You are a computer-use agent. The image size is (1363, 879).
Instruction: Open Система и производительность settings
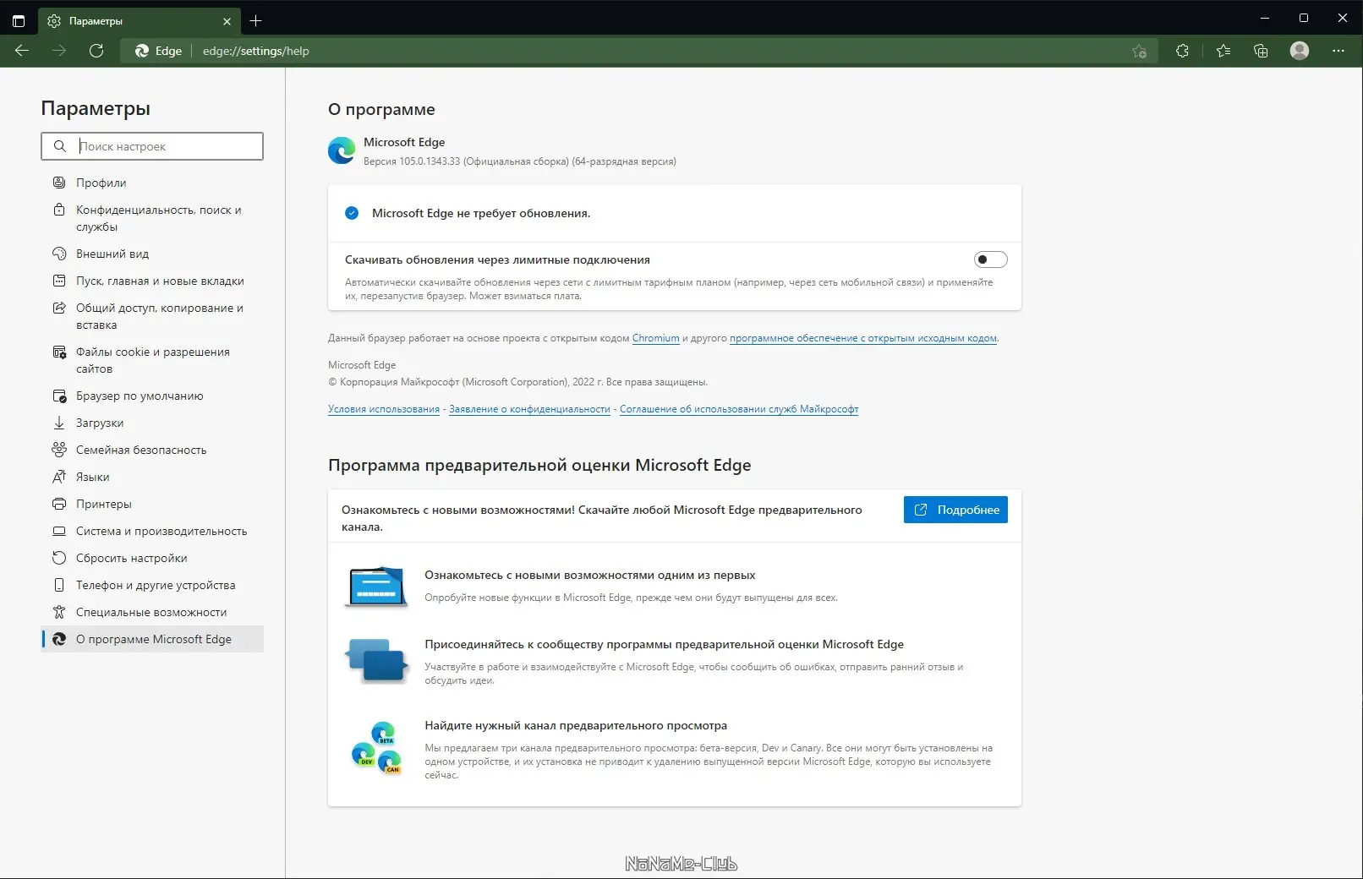[x=152, y=531]
